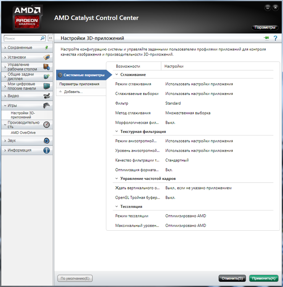Click the Информация info icon

[x=46, y=150]
